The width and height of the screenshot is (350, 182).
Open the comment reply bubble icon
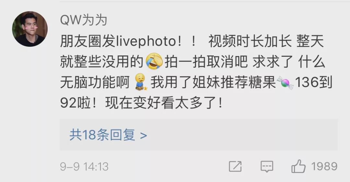coord(267,166)
